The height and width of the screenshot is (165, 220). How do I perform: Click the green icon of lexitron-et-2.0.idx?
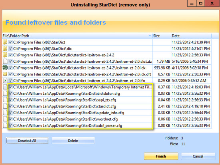pyautogui.click(x=5, y=68)
